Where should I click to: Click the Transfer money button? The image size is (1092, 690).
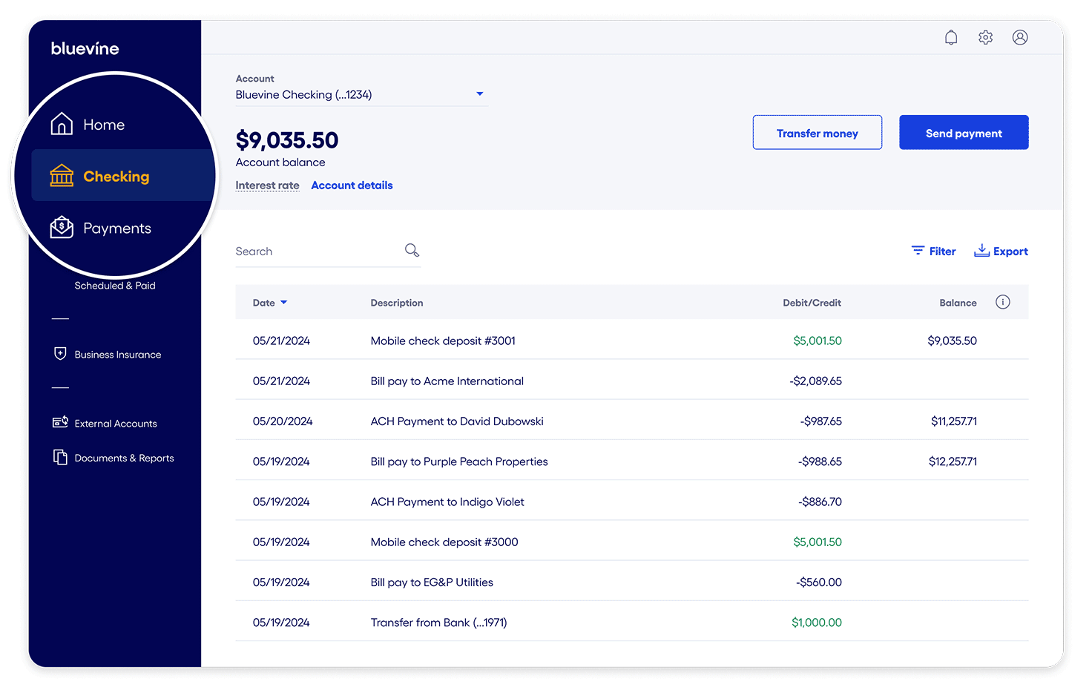(x=817, y=132)
